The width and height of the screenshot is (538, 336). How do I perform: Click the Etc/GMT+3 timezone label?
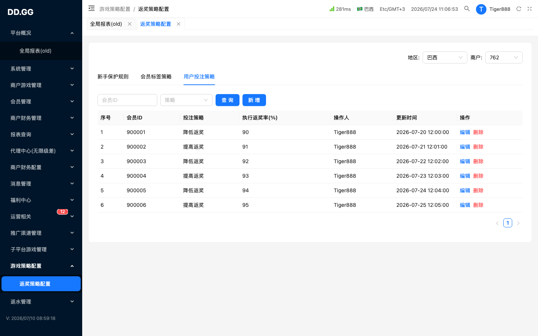click(392, 9)
